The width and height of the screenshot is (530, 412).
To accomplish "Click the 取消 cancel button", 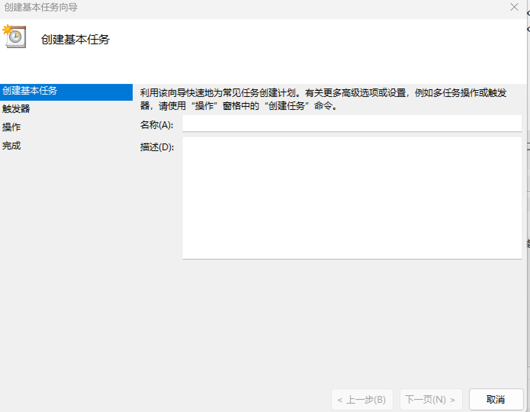I will pos(496,399).
